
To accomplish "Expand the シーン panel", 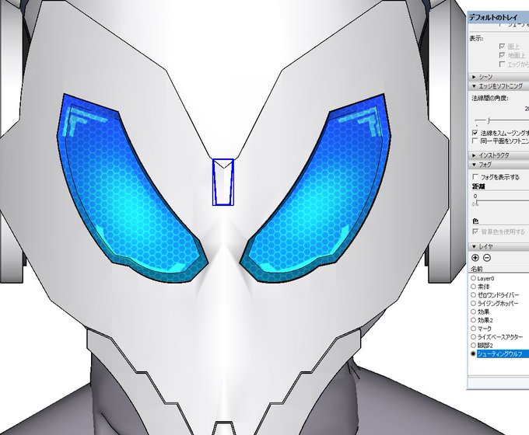I will pyautogui.click(x=499, y=77).
